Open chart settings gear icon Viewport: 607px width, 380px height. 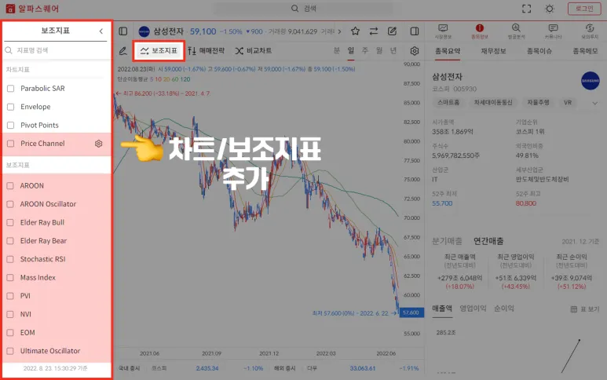415,51
